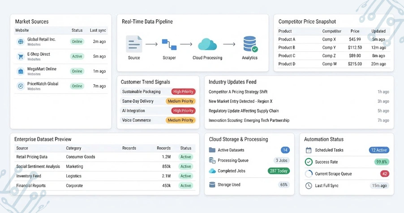Click the Active badge for Financial Reports
The image size is (404, 213).
tap(186, 185)
